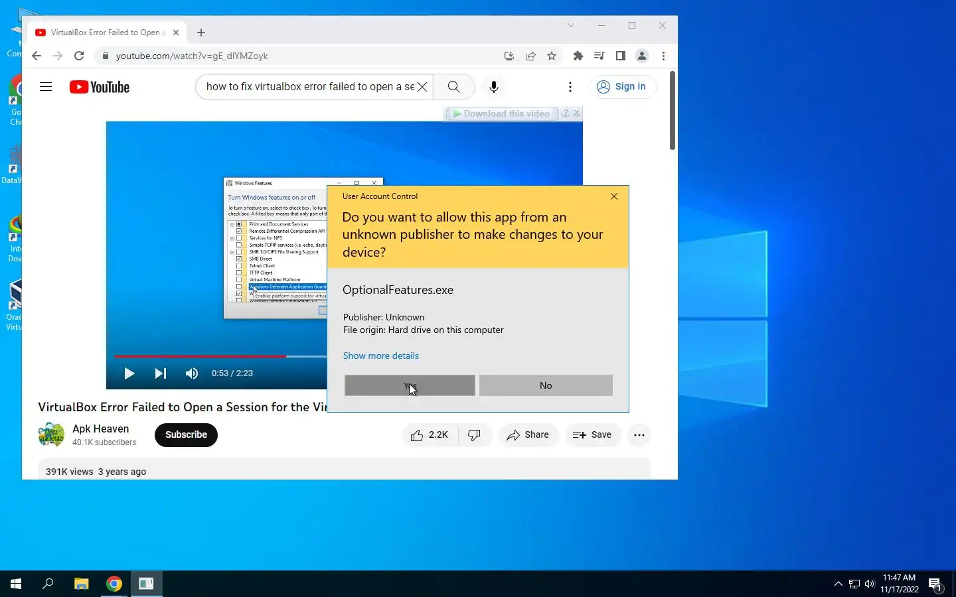The width and height of the screenshot is (956, 597).
Task: Start voice search with microphone icon
Action: tap(494, 87)
